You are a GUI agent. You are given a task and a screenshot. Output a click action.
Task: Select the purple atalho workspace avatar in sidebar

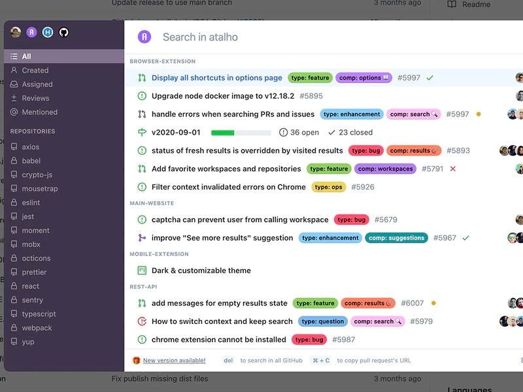(31, 32)
